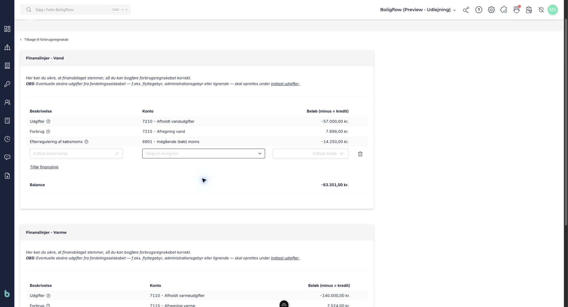This screenshot has width=568, height=307.
Task: Select the amount '-57.000,00 kr.'
Action: tap(335, 121)
